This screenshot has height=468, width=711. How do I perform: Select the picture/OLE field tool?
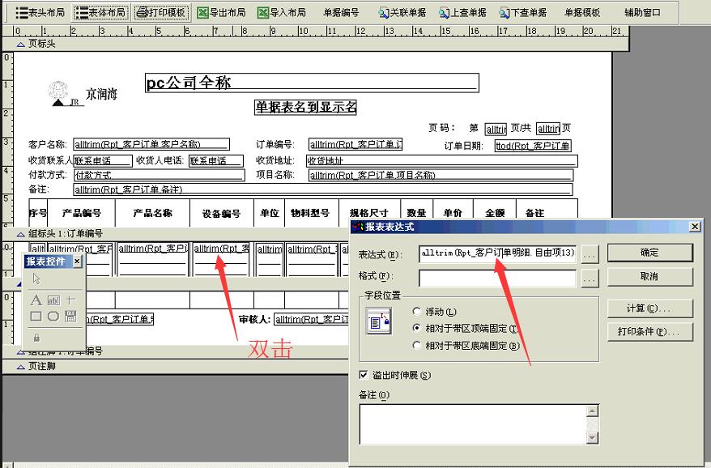pyautogui.click(x=72, y=317)
